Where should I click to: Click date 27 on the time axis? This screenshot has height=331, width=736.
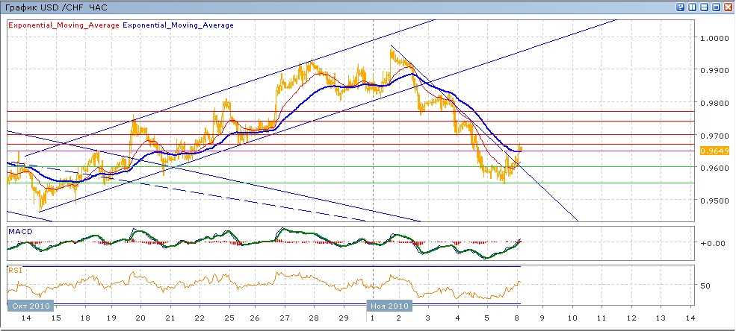tap(285, 318)
